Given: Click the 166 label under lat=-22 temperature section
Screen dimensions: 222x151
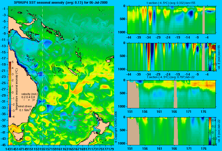Looking at the screenshot, I should tap(174, 112).
